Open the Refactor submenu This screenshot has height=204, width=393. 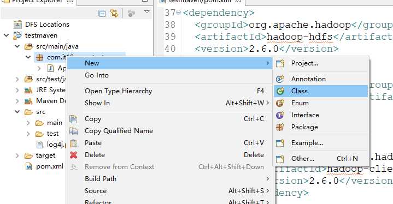point(169,201)
